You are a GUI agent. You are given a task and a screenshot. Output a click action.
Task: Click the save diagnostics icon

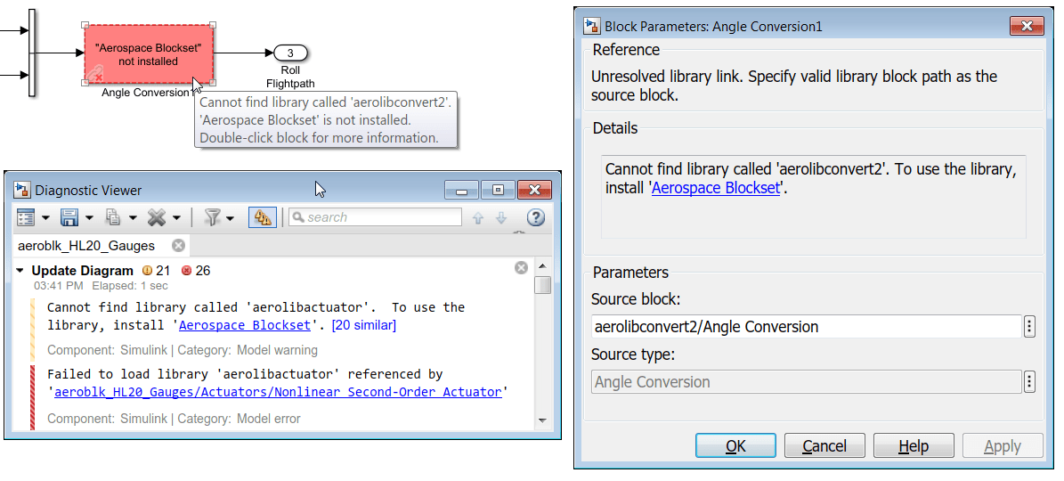click(69, 217)
